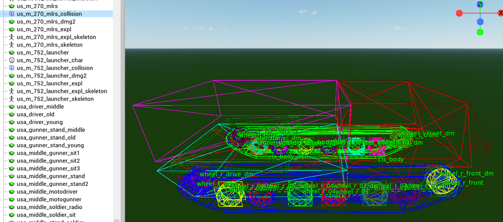This screenshot has width=503, height=222.
Task: Select the us_m_270_mlrs_expl entry
Action: click(44, 30)
